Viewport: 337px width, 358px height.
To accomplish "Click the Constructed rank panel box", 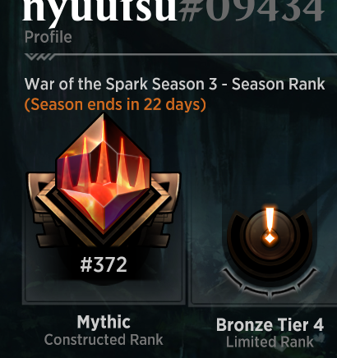I will click(x=104, y=236).
